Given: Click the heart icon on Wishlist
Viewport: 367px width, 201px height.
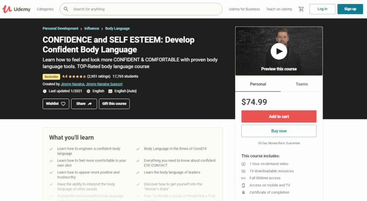Looking at the screenshot, I should click(x=63, y=104).
